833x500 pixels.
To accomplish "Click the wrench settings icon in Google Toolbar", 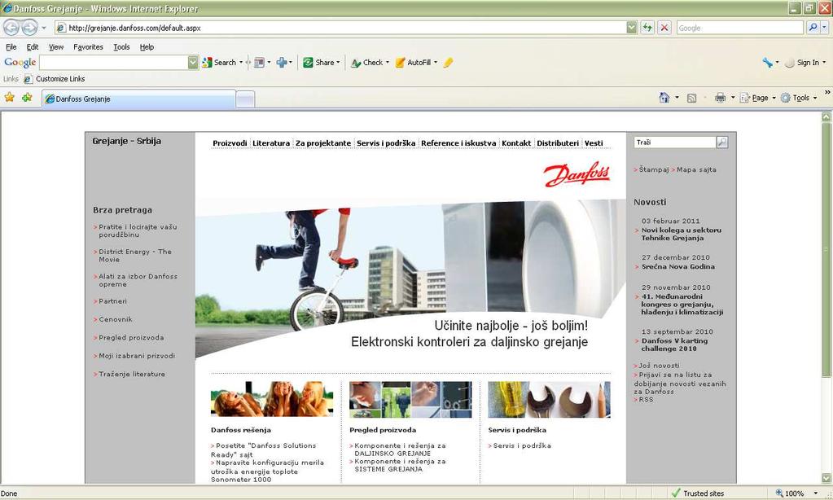I will [x=767, y=63].
